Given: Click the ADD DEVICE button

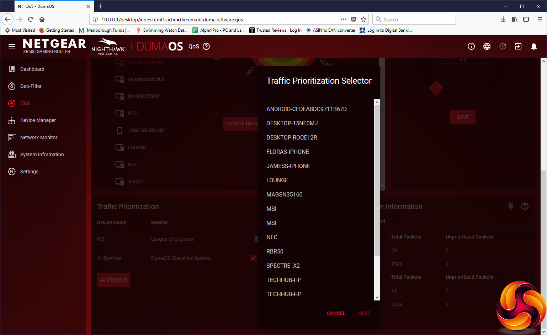Looking at the screenshot, I should coord(114,280).
